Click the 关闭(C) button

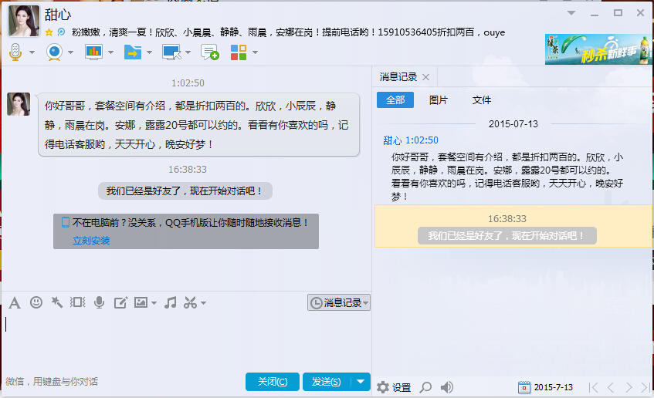pos(273,382)
